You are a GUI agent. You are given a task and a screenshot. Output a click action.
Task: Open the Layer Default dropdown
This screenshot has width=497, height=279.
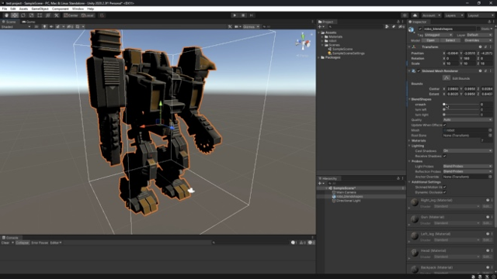[x=479, y=35]
